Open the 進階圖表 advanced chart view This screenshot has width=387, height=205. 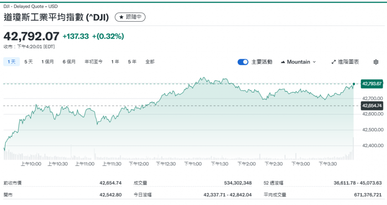coord(345,62)
